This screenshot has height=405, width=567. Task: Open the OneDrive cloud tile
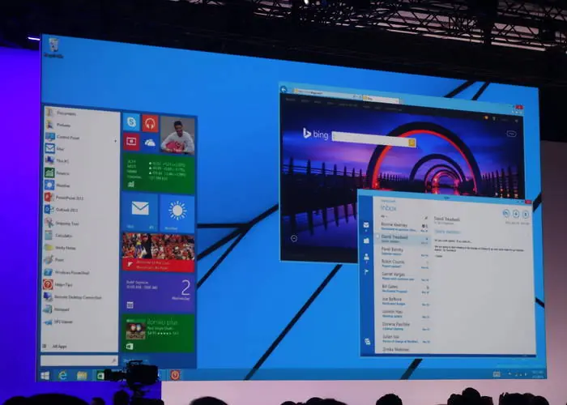point(150,143)
